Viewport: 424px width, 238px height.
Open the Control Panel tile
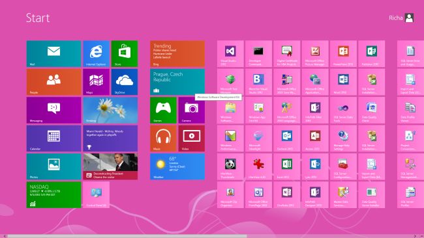click(97, 195)
